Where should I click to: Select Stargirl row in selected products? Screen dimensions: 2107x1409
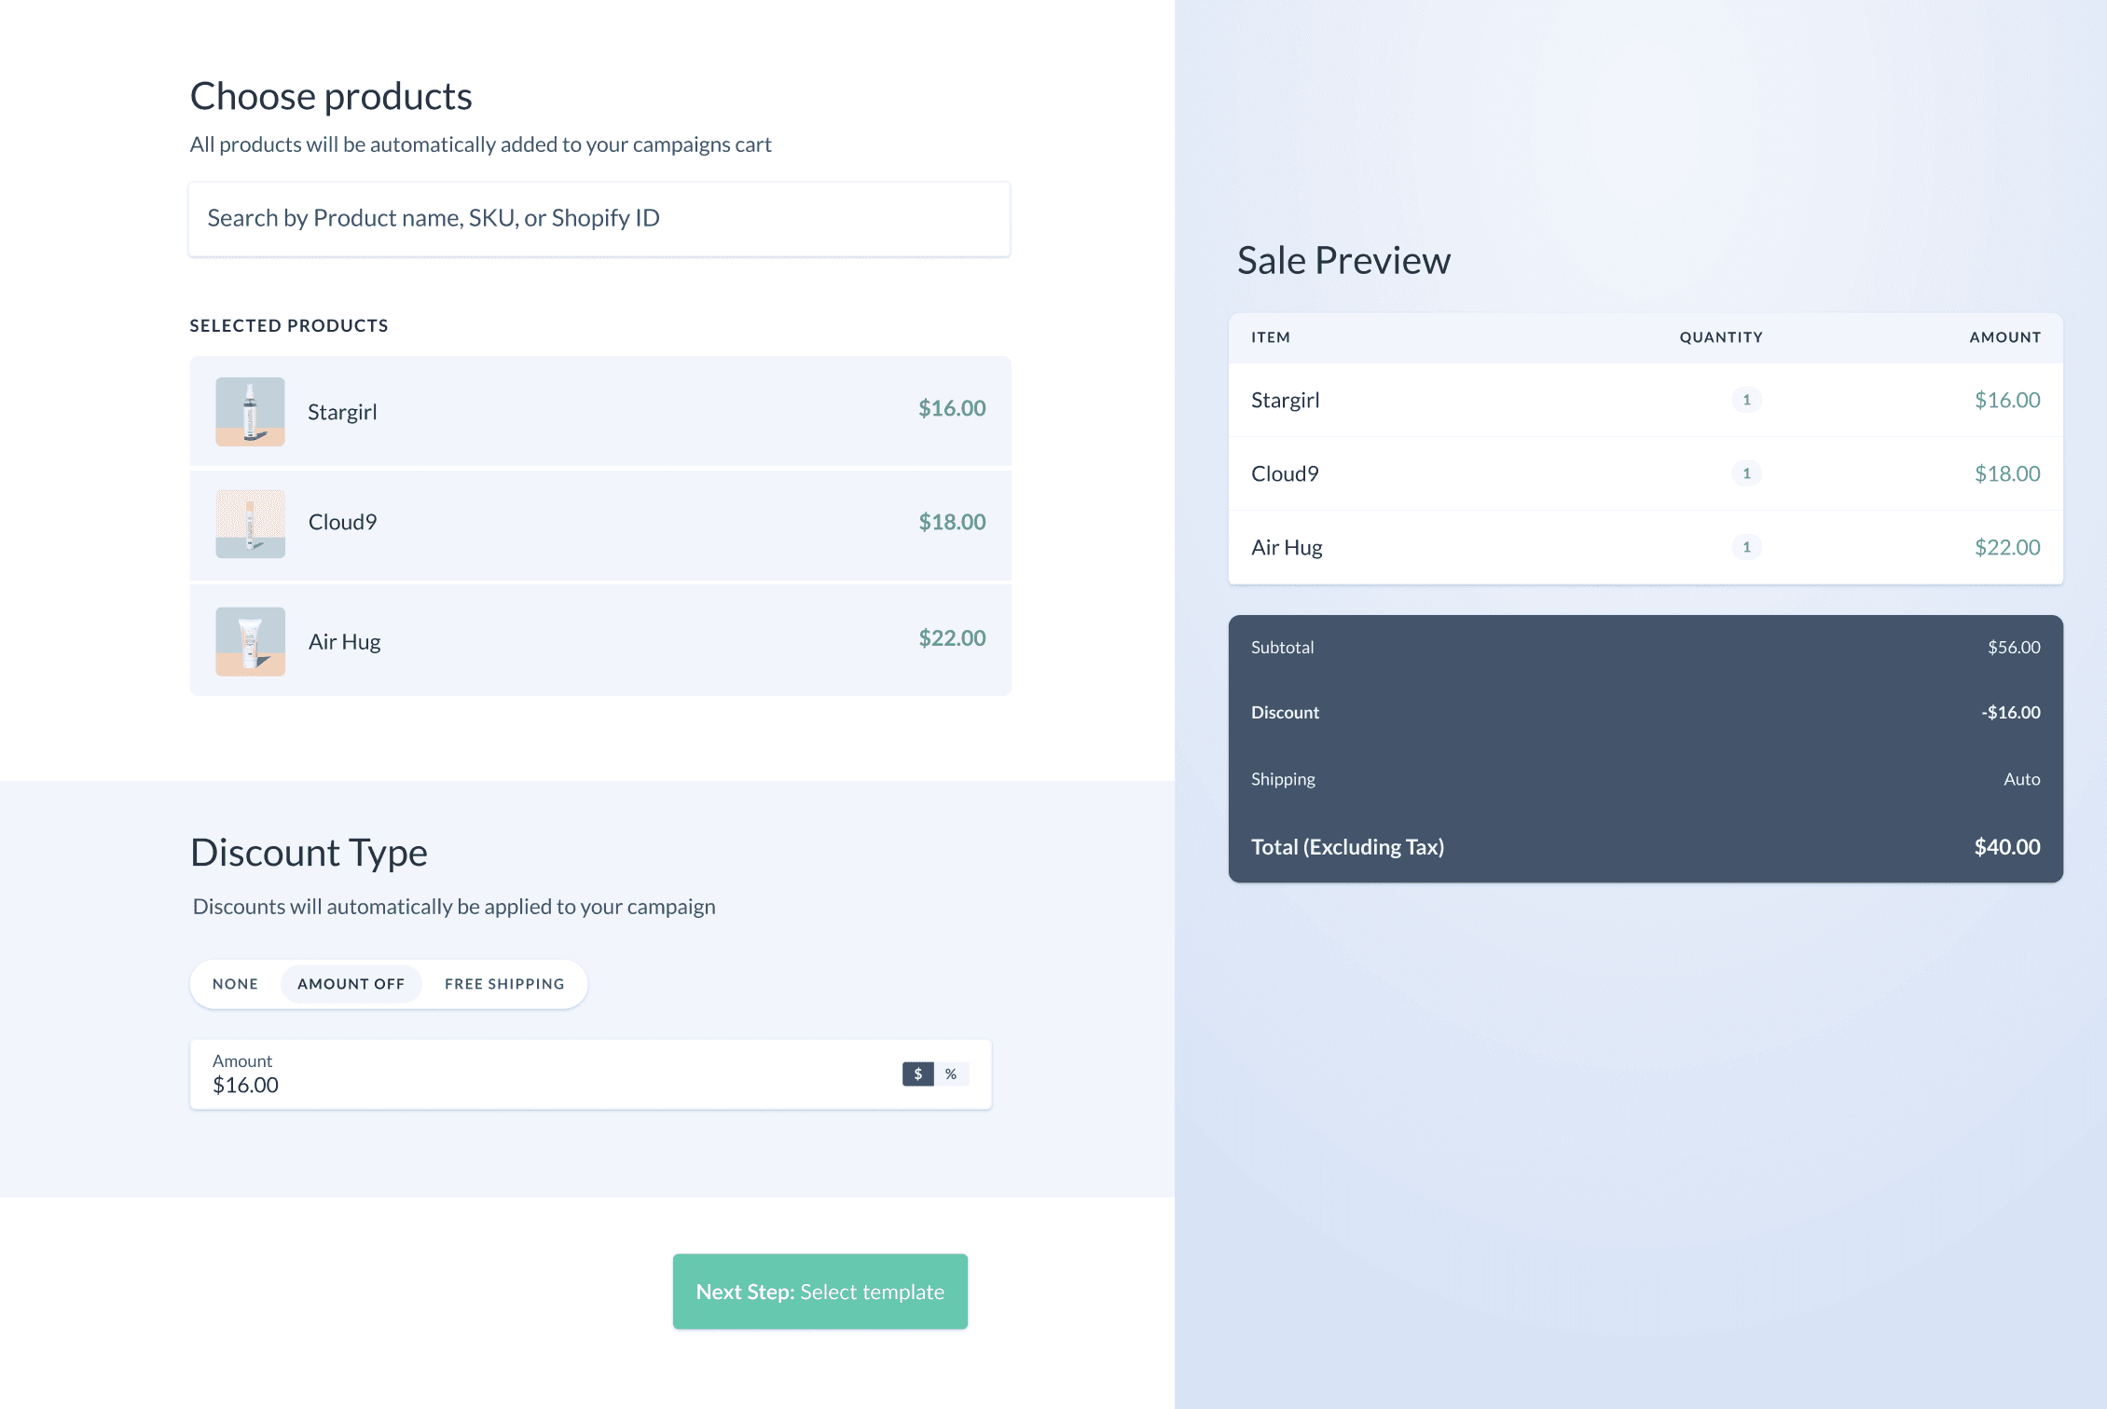pos(600,411)
